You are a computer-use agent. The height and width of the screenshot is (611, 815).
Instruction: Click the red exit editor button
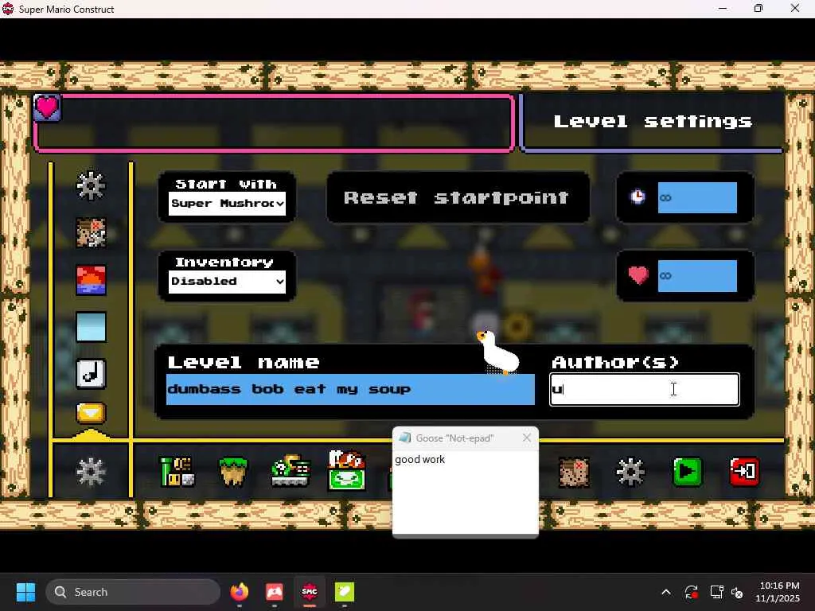point(744,472)
